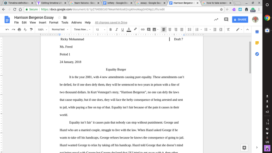The height and width of the screenshot is (153, 272).
Task: Open Calendar side panel
Action: click(x=257, y=32)
